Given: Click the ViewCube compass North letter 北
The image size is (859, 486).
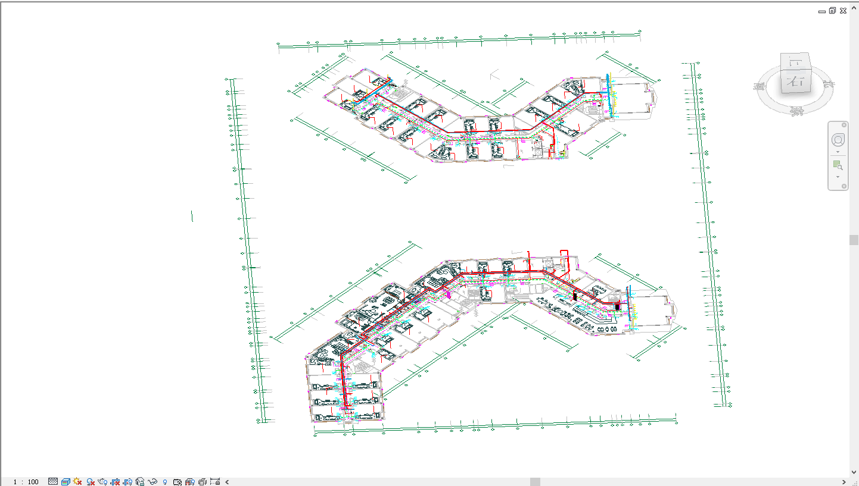Looking at the screenshot, I should pos(829,84).
